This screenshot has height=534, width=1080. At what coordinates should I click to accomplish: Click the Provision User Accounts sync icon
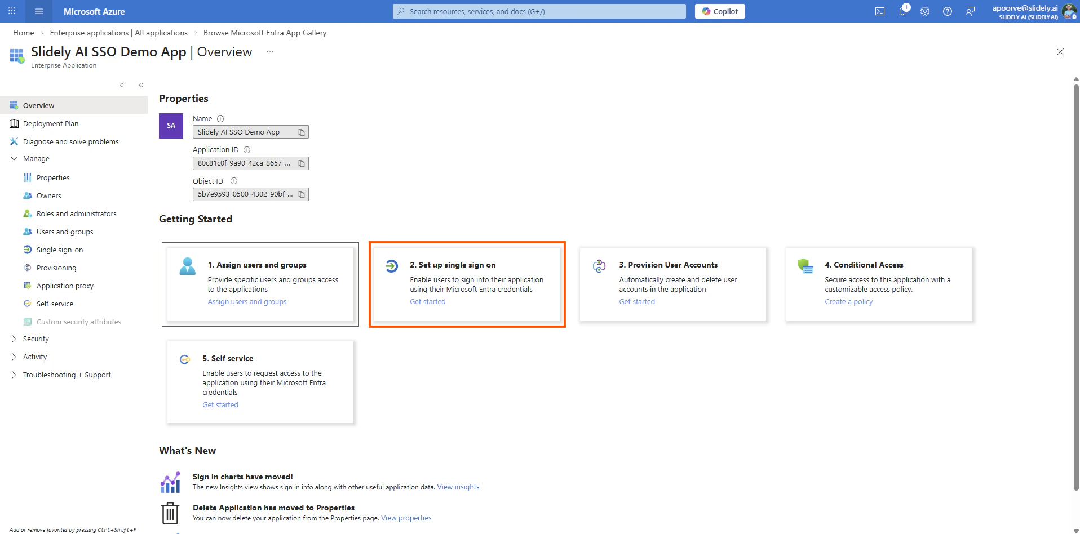[599, 266]
